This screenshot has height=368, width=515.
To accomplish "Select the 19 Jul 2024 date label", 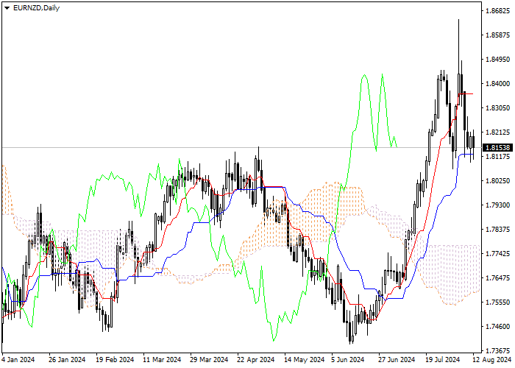I will click(443, 360).
